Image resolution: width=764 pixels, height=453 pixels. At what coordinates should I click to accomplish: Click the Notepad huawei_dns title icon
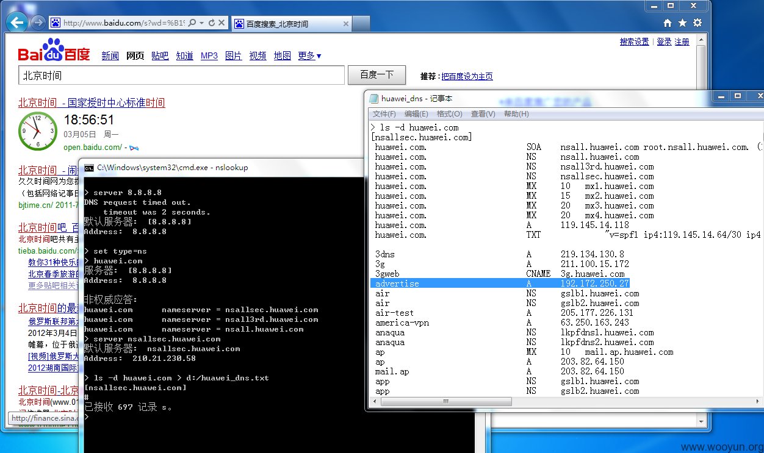pos(374,98)
